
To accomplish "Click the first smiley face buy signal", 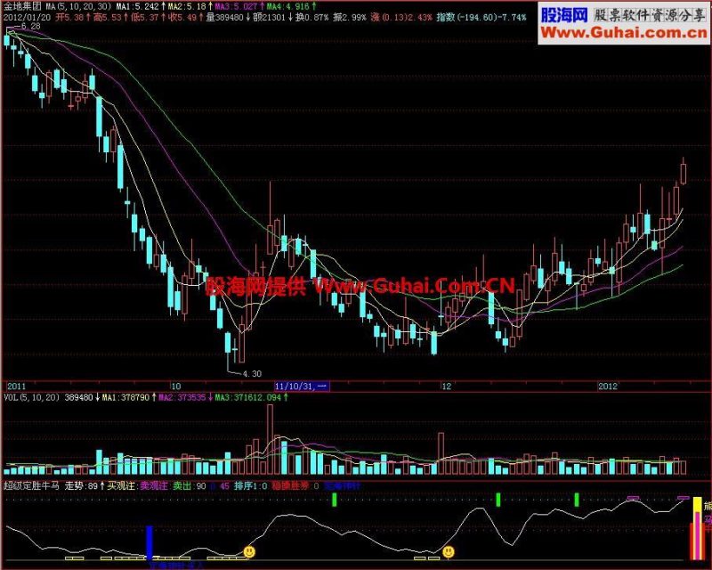I will 249,552.
